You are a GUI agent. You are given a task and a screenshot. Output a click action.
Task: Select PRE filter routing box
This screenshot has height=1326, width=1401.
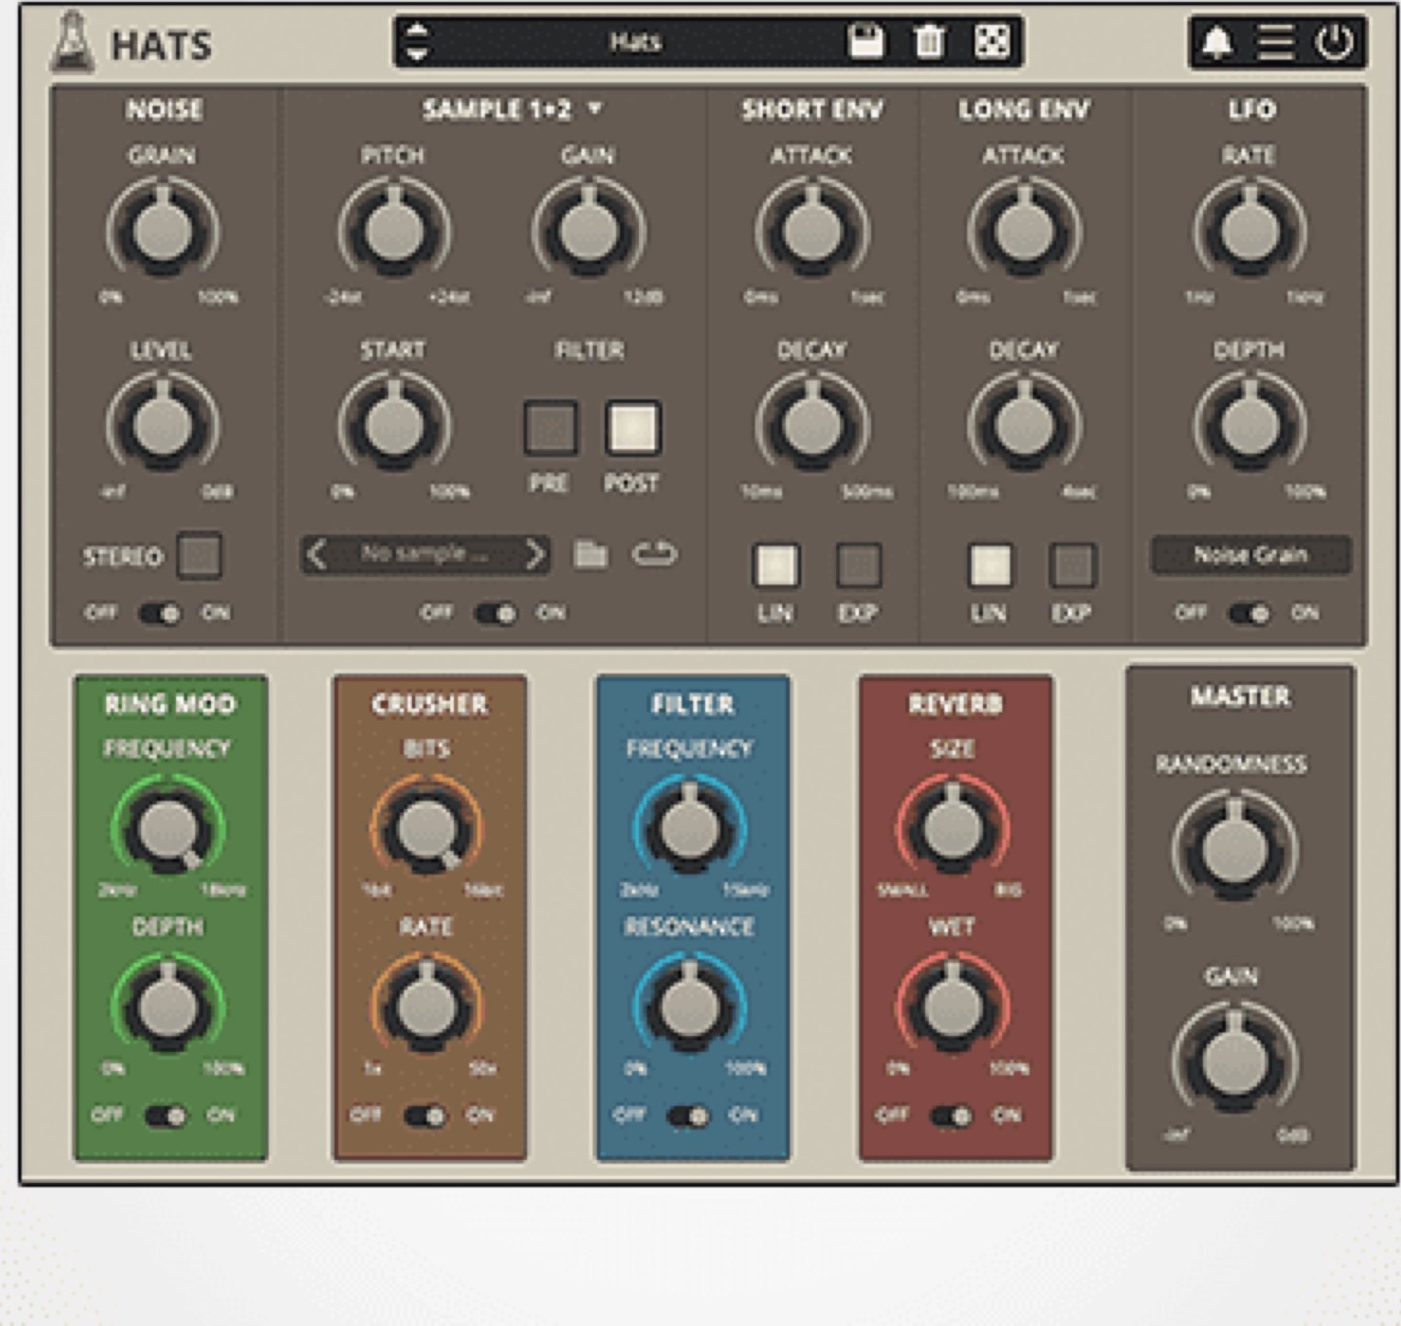pyautogui.click(x=550, y=428)
